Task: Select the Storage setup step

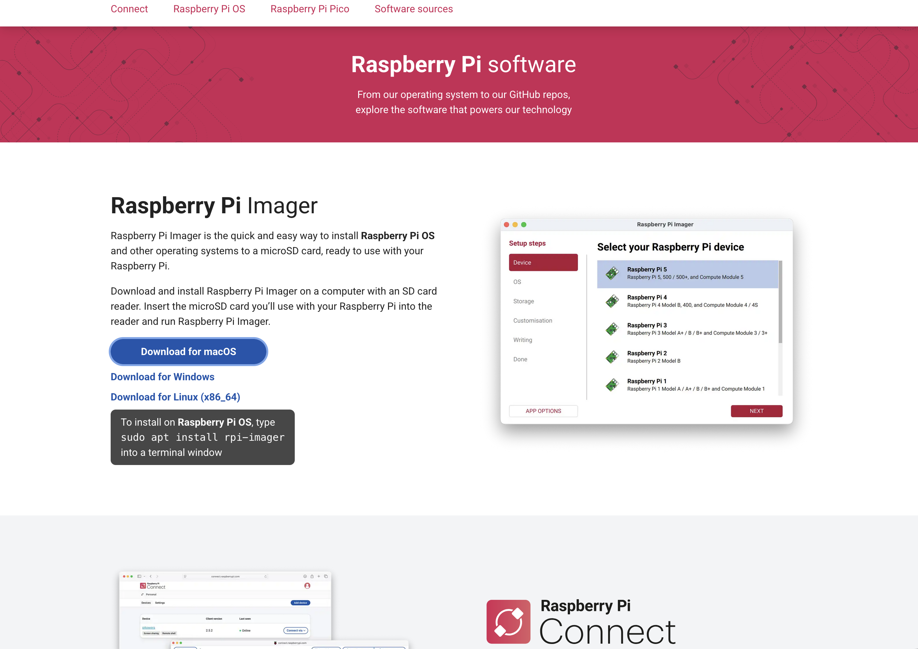Action: (523, 301)
